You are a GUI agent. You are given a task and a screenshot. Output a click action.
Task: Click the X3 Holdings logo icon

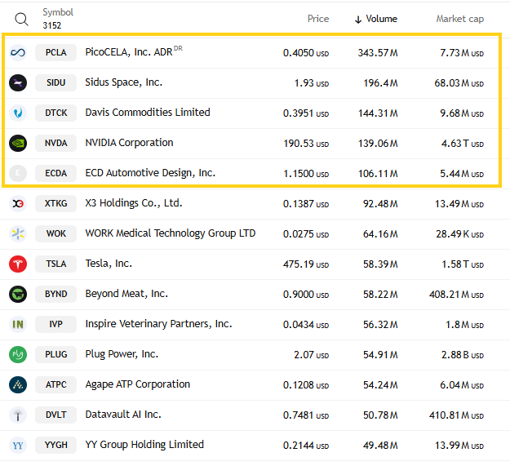pyautogui.click(x=18, y=203)
